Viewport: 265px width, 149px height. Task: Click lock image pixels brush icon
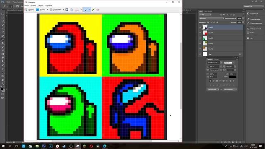(211, 22)
